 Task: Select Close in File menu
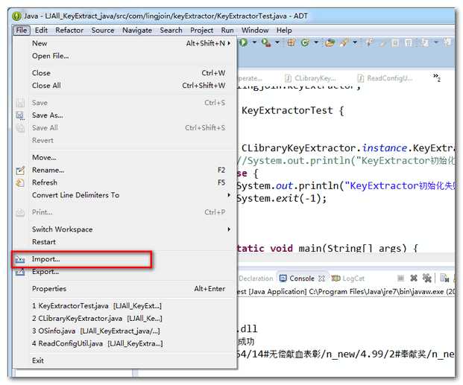[x=125, y=73]
